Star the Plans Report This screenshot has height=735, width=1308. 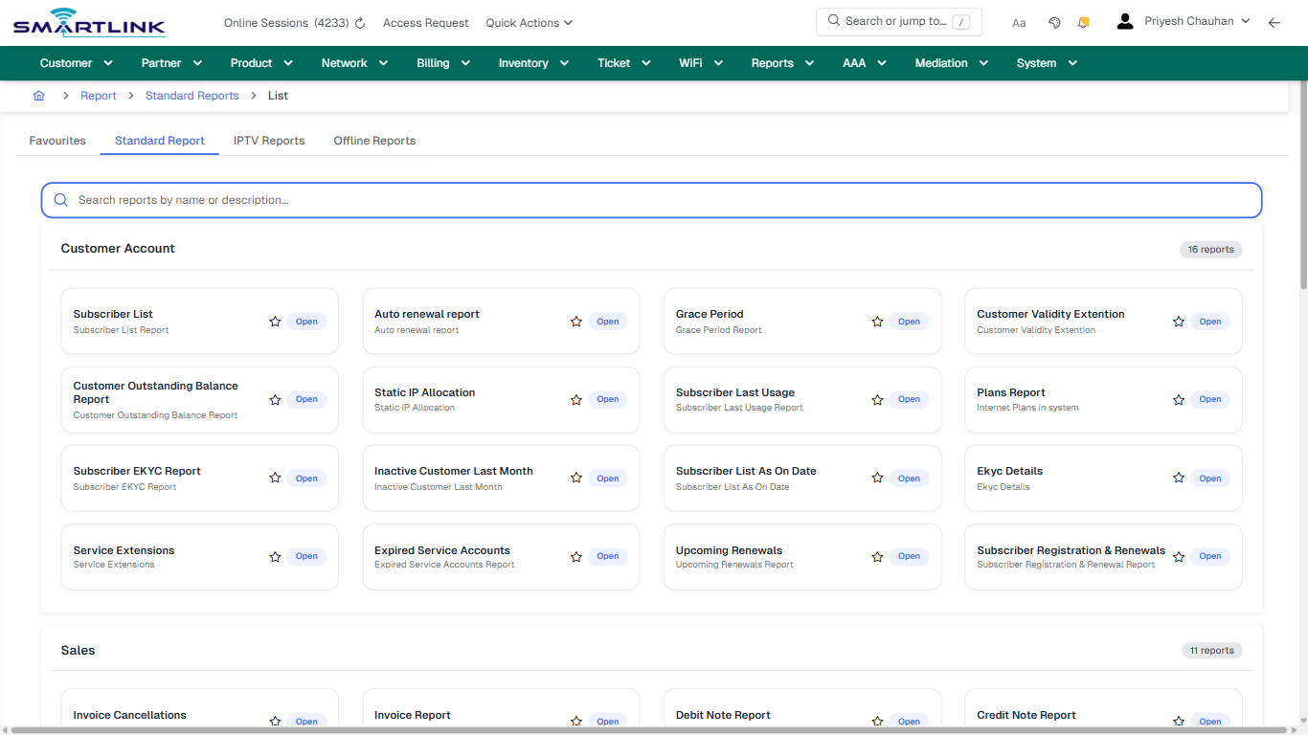[x=1178, y=399]
